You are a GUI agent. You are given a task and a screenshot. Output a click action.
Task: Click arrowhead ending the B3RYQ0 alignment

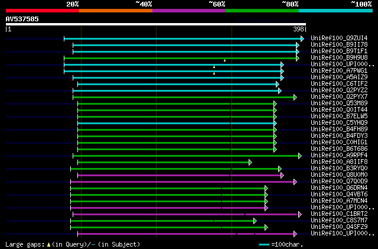[x=280, y=169]
